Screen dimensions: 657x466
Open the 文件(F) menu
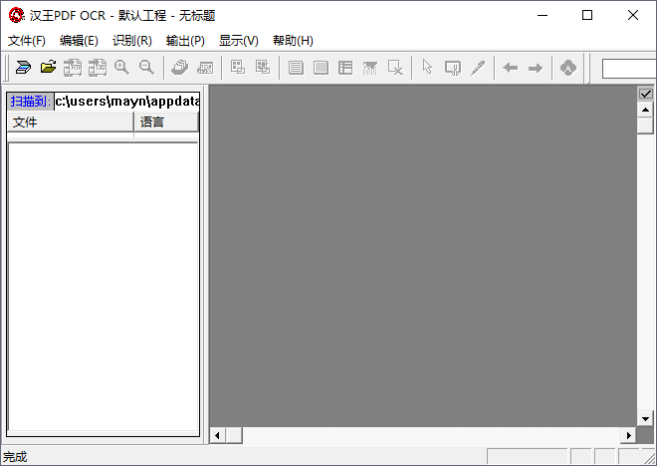click(27, 41)
